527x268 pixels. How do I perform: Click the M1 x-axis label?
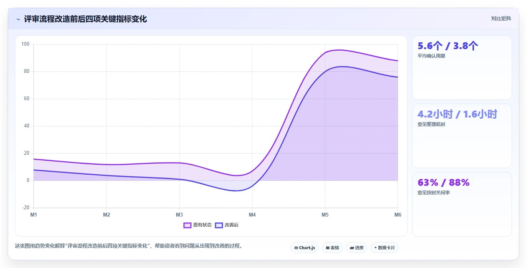(x=34, y=215)
